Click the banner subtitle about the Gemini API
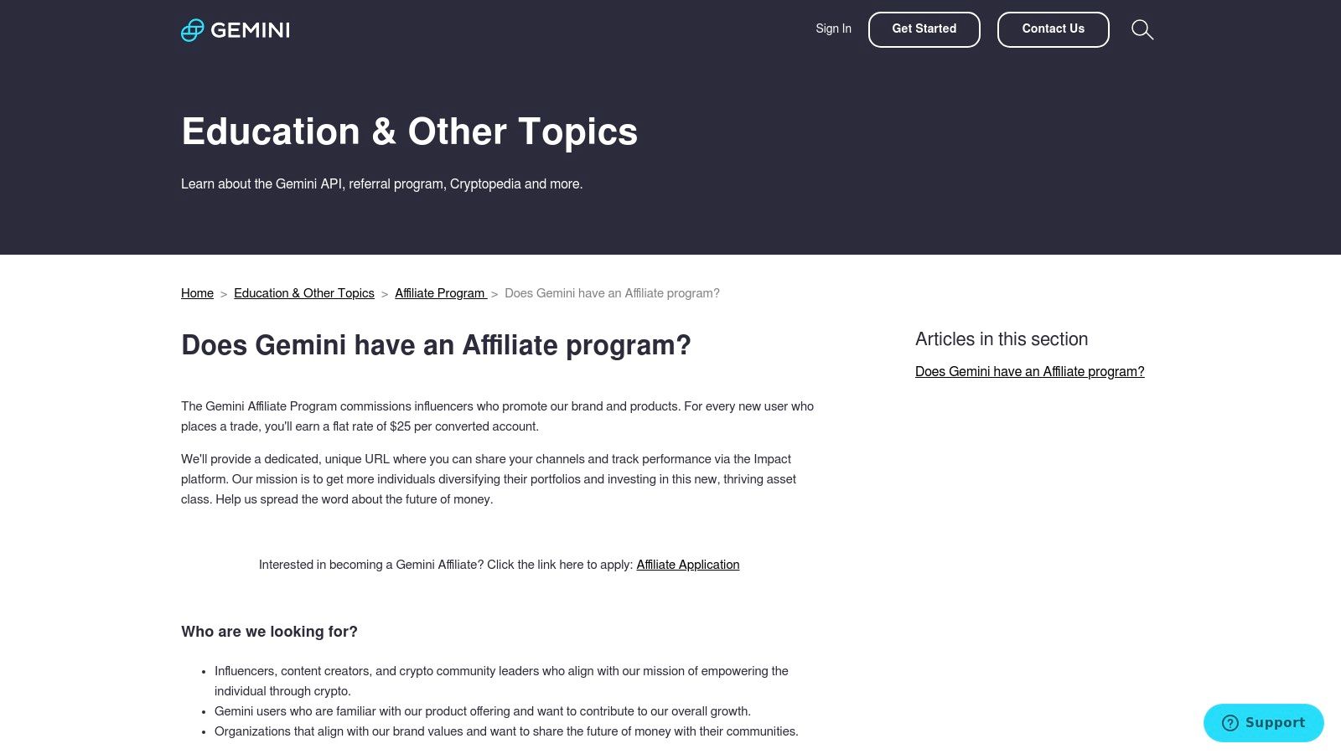This screenshot has width=1341, height=754. (x=381, y=183)
